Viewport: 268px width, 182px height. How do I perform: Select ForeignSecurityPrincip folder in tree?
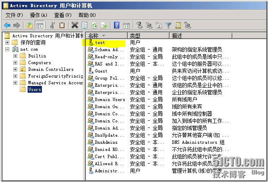coord(55,76)
